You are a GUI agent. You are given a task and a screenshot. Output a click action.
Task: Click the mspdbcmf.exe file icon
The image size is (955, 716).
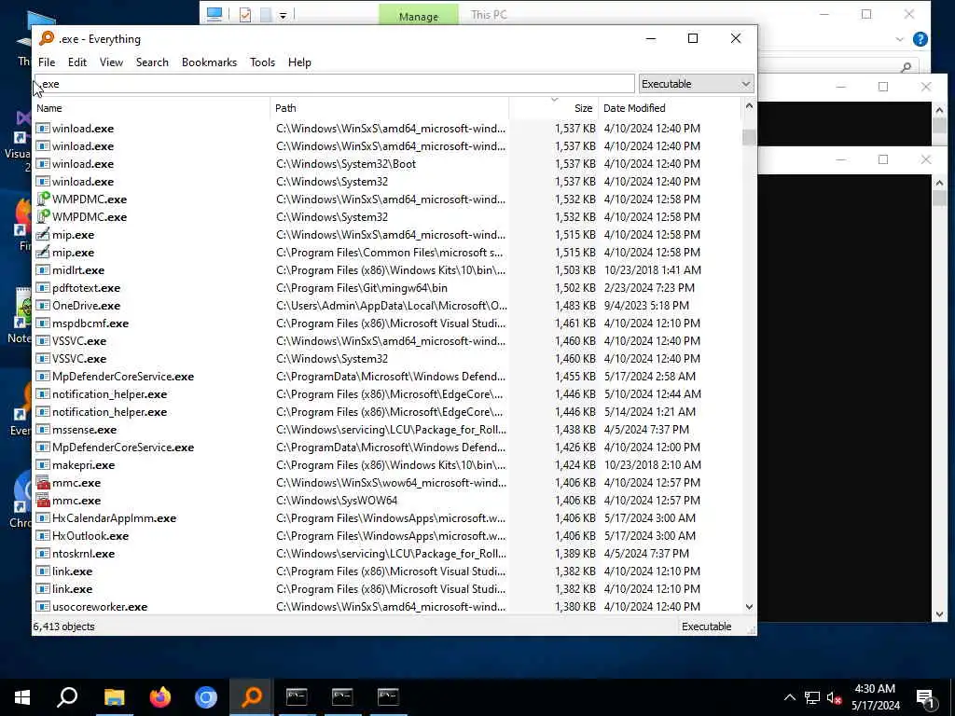point(43,324)
